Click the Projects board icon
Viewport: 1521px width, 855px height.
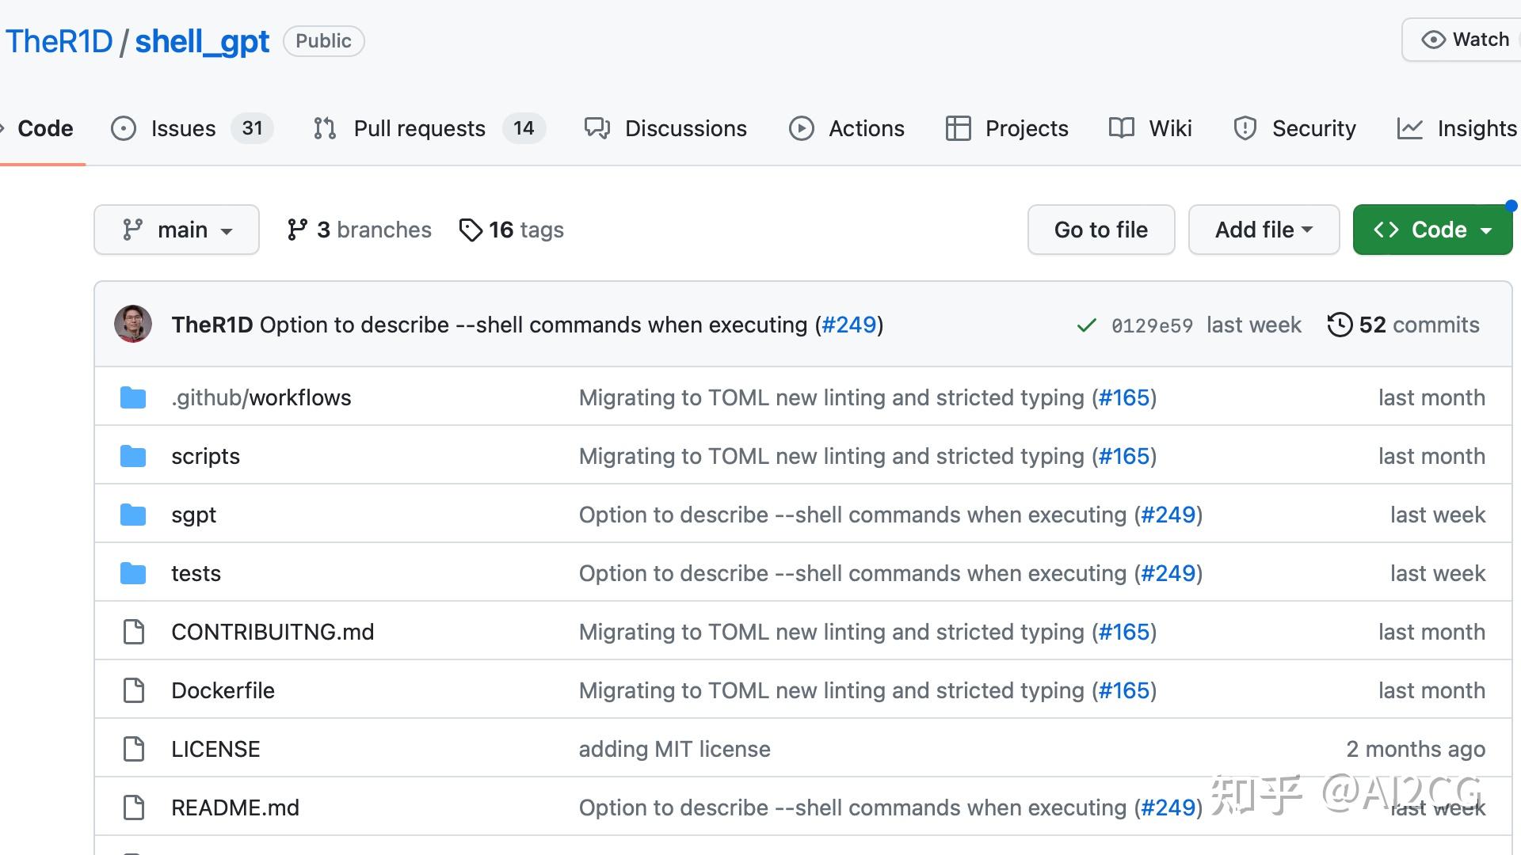pyautogui.click(x=958, y=127)
